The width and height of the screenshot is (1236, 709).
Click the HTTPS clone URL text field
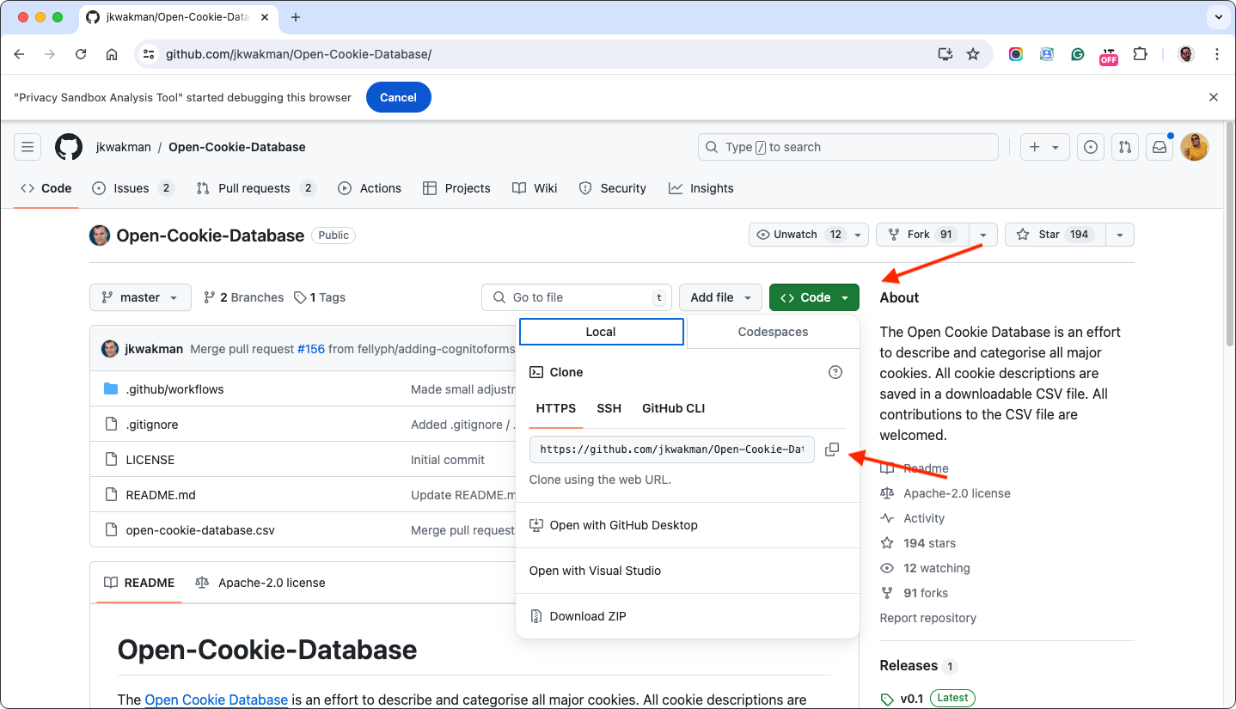(x=672, y=449)
